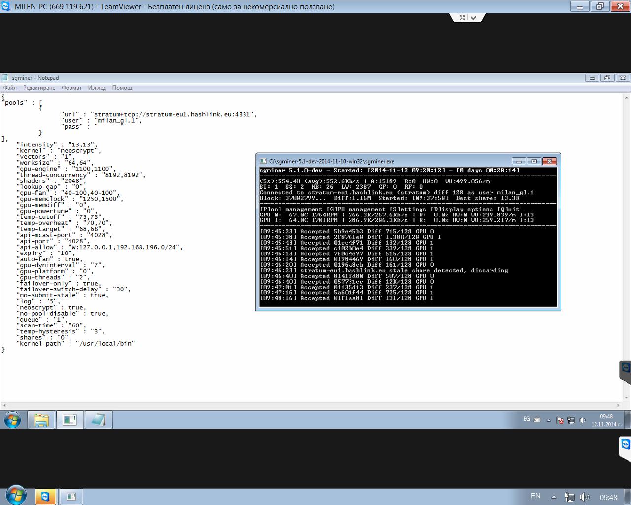Click the "intensity" : "13,13" line

pyautogui.click(x=57, y=144)
